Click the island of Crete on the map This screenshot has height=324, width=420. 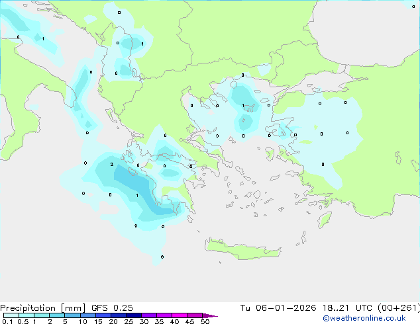(242, 249)
